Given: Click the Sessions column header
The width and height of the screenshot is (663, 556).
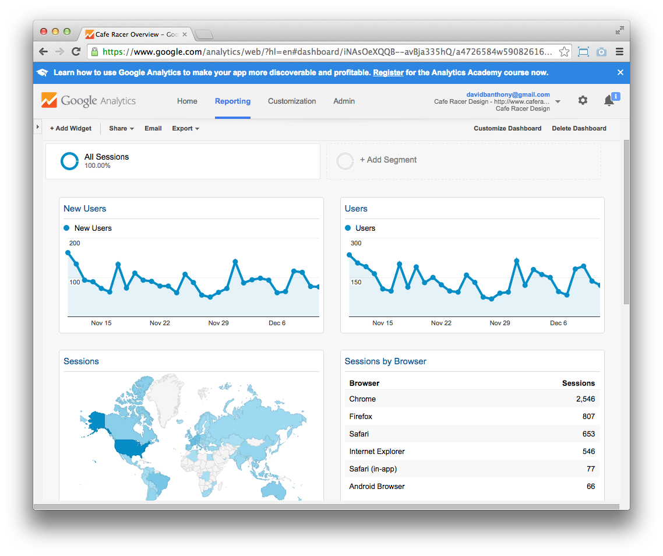Looking at the screenshot, I should [578, 383].
